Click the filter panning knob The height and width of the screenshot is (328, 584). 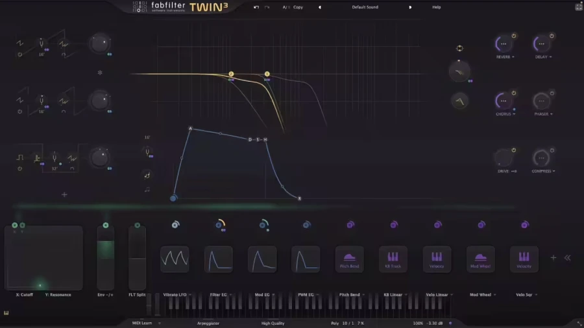click(459, 72)
